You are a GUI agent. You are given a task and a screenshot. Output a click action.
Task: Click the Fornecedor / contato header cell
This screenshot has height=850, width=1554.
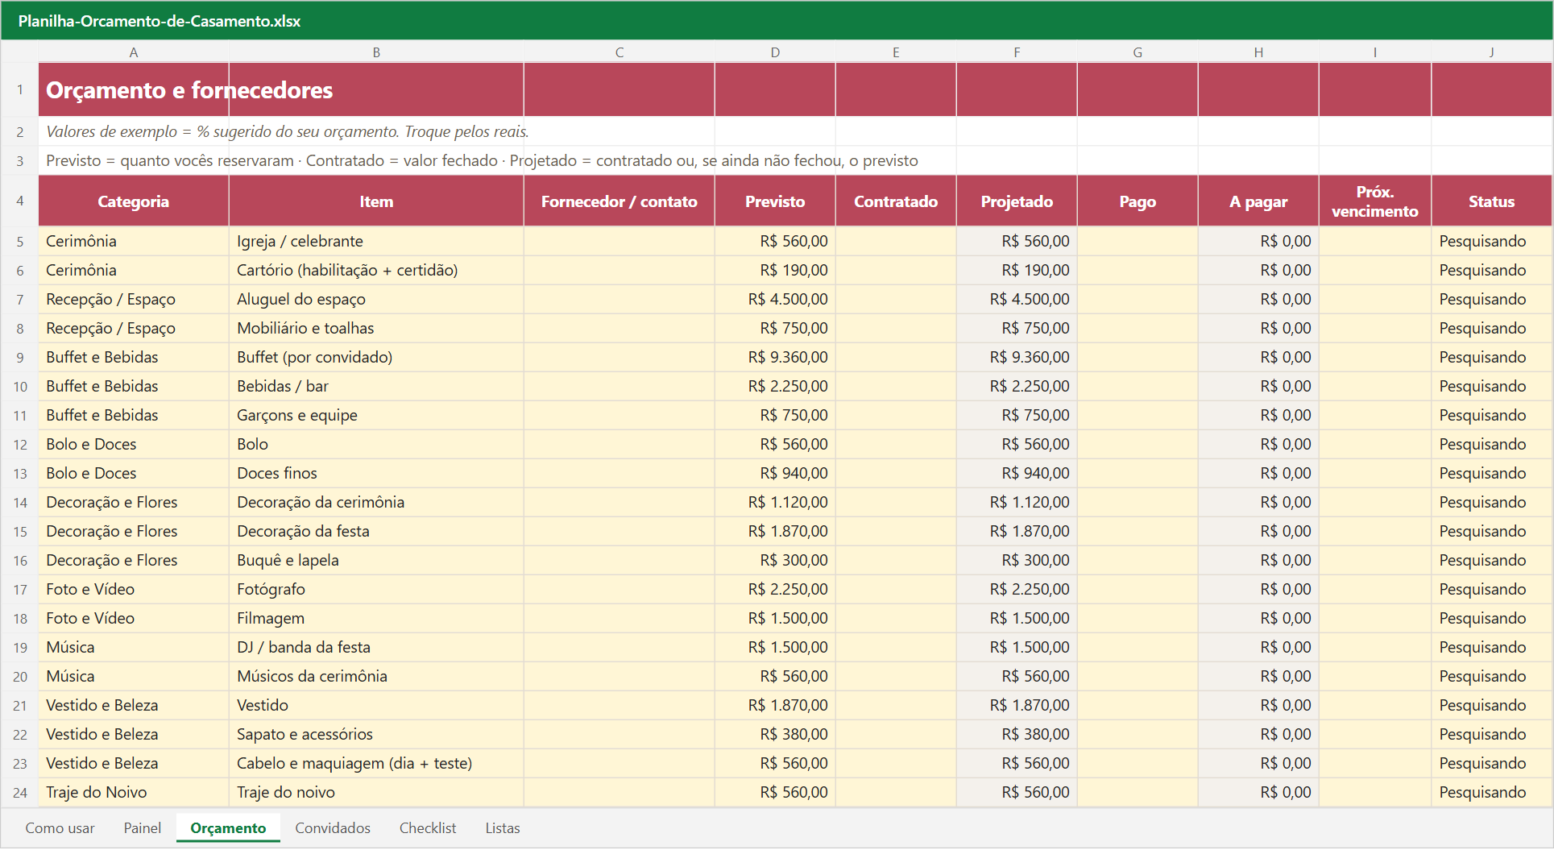(x=620, y=201)
